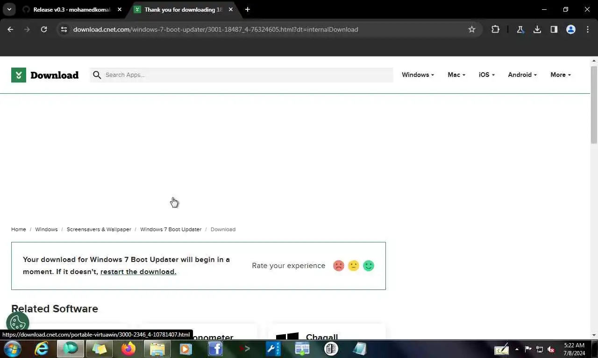Open Action Center flag icon
The width and height of the screenshot is (598, 358).
528,349
